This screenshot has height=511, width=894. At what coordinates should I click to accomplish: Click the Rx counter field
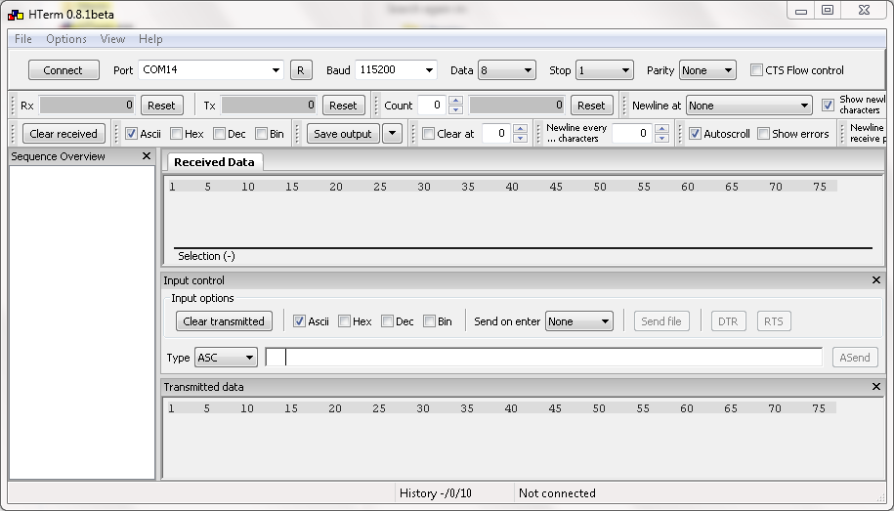click(x=87, y=105)
